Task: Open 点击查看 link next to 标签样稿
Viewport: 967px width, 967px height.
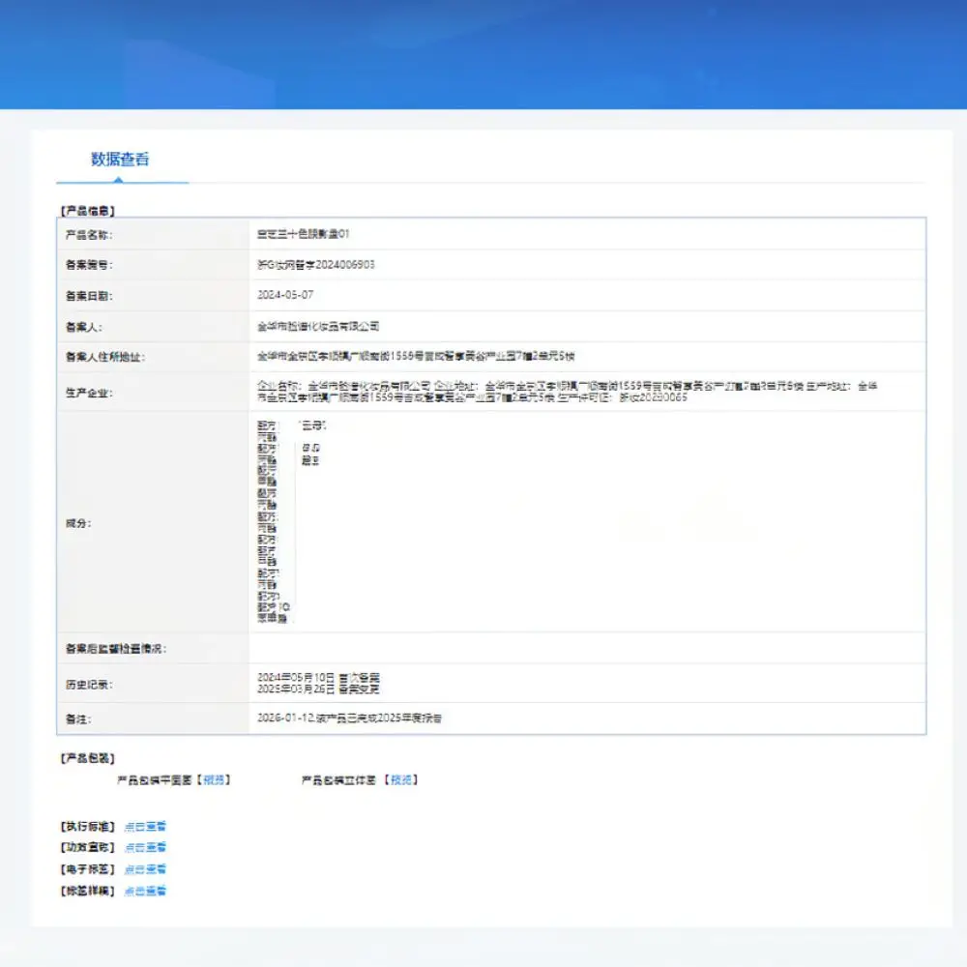Action: tap(145, 891)
